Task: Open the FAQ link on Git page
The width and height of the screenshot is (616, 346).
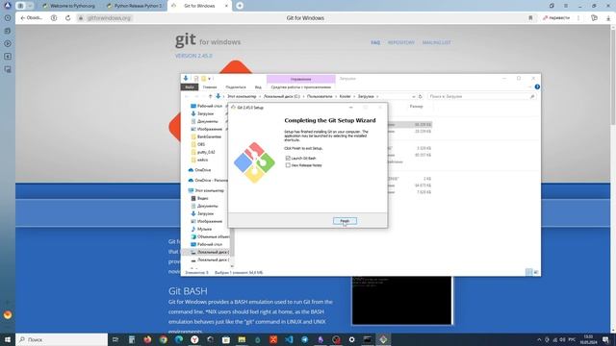Action: click(375, 42)
